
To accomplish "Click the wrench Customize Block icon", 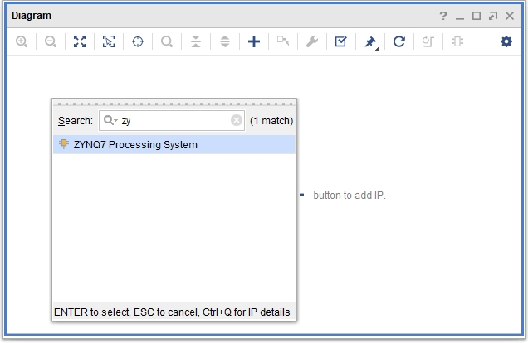I will [x=312, y=41].
